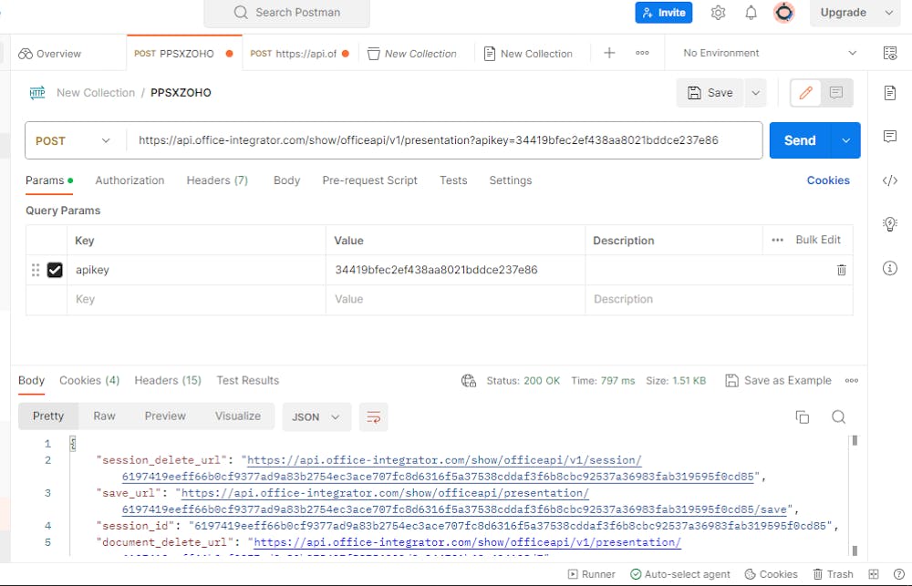Click the delete icon on the apikey row
This screenshot has height=586, width=912.
(x=841, y=270)
